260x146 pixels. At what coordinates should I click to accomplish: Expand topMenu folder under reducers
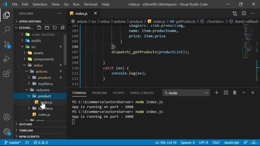point(45,108)
